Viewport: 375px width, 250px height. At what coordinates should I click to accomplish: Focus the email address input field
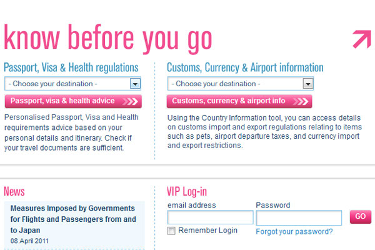pyautogui.click(x=210, y=217)
